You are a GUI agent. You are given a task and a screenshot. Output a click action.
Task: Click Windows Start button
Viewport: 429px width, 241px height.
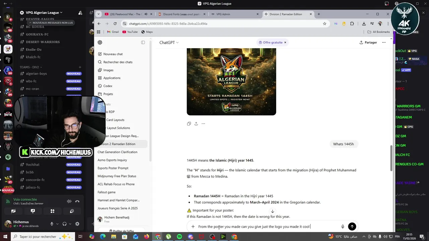(6, 237)
